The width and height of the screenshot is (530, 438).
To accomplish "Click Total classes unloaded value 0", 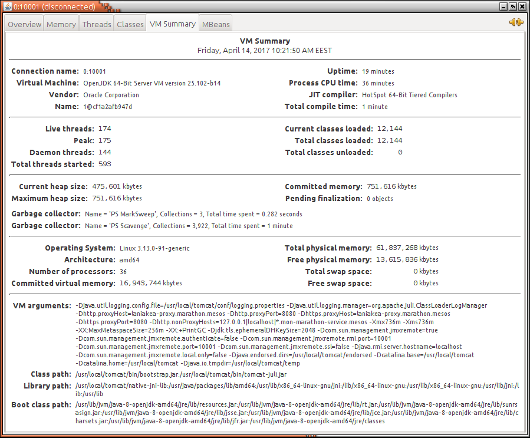I will click(400, 152).
